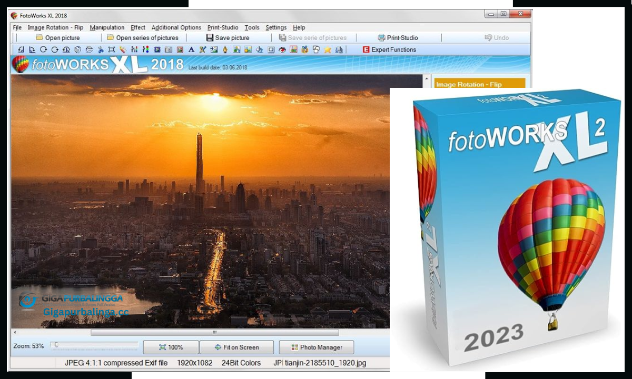Screen dimensions: 632x379
Task: Click the collage layout picture icon
Action: [x=293, y=49]
